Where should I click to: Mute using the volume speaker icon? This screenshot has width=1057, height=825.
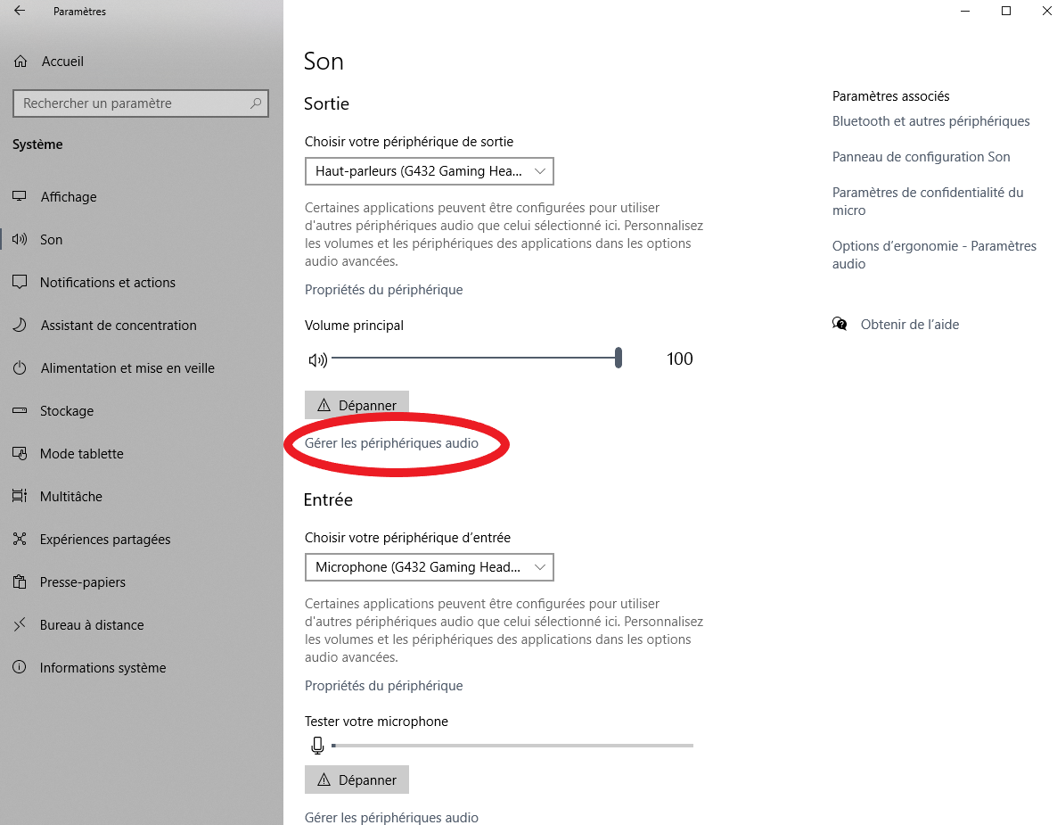point(317,360)
